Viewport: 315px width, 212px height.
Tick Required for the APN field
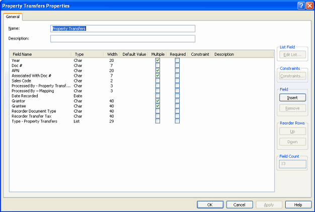[x=177, y=70]
